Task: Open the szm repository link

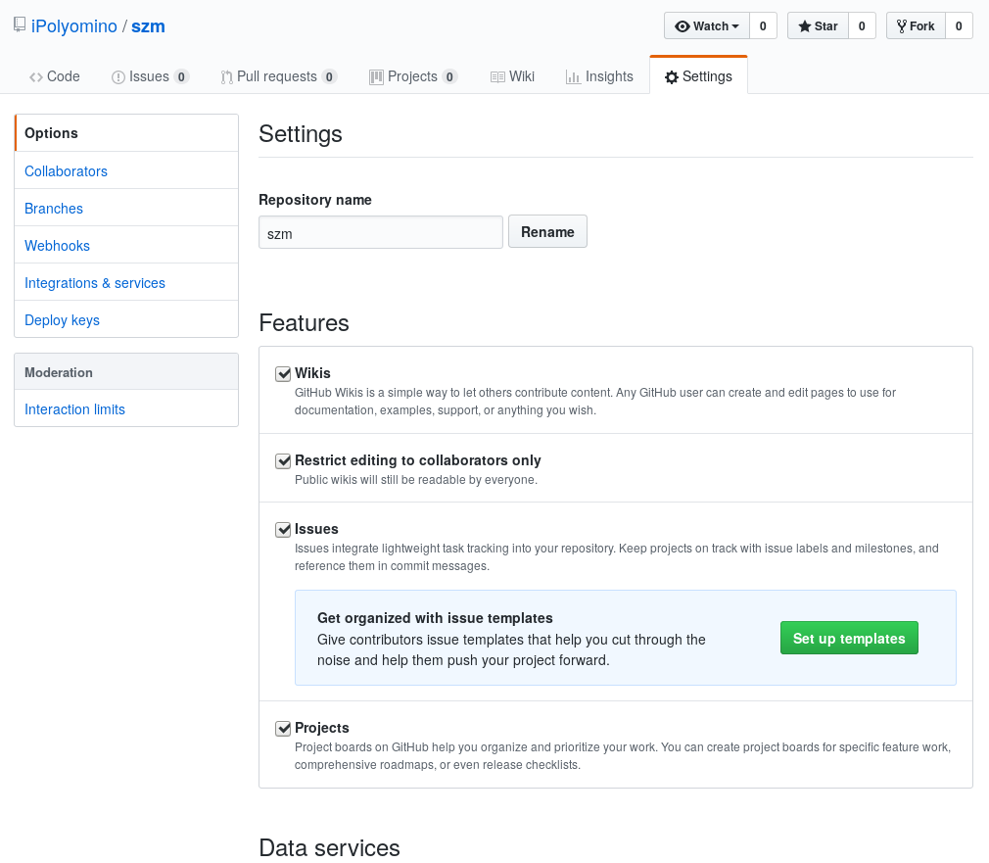Action: tap(148, 26)
